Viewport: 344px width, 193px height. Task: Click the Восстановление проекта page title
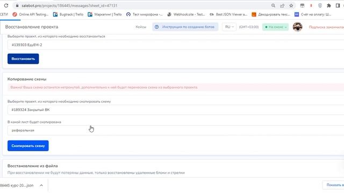click(32, 27)
